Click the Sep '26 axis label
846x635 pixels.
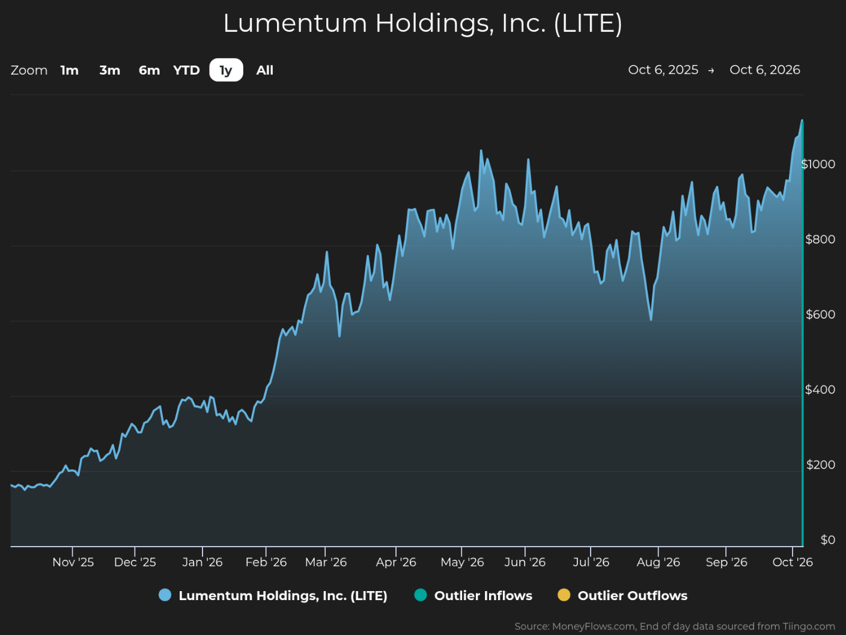pyautogui.click(x=726, y=562)
